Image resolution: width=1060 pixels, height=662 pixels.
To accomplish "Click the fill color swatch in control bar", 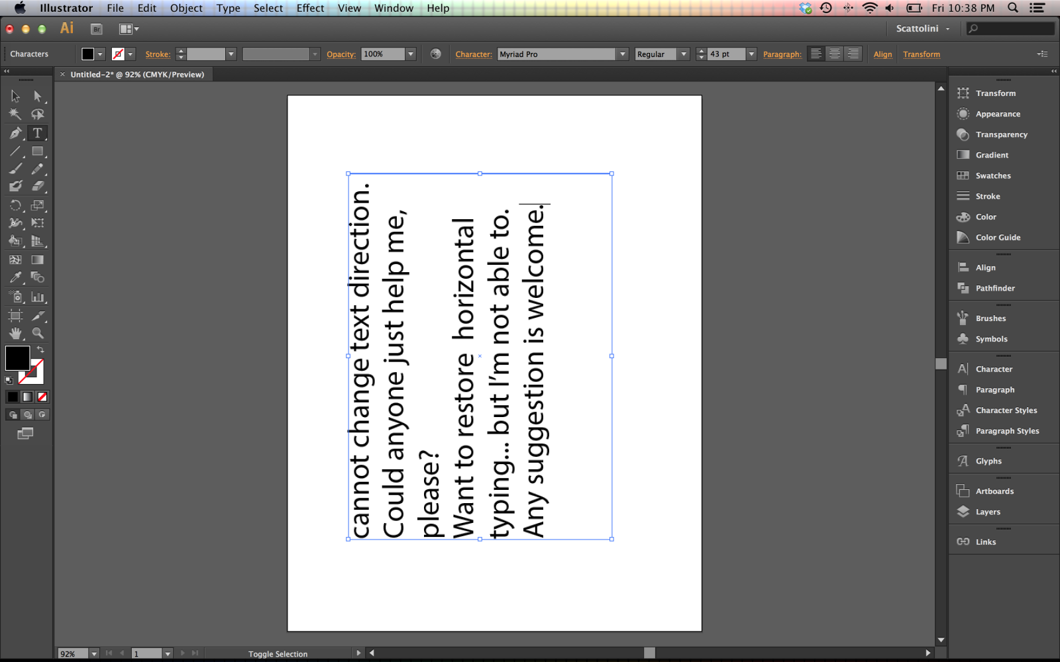I will pyautogui.click(x=87, y=54).
